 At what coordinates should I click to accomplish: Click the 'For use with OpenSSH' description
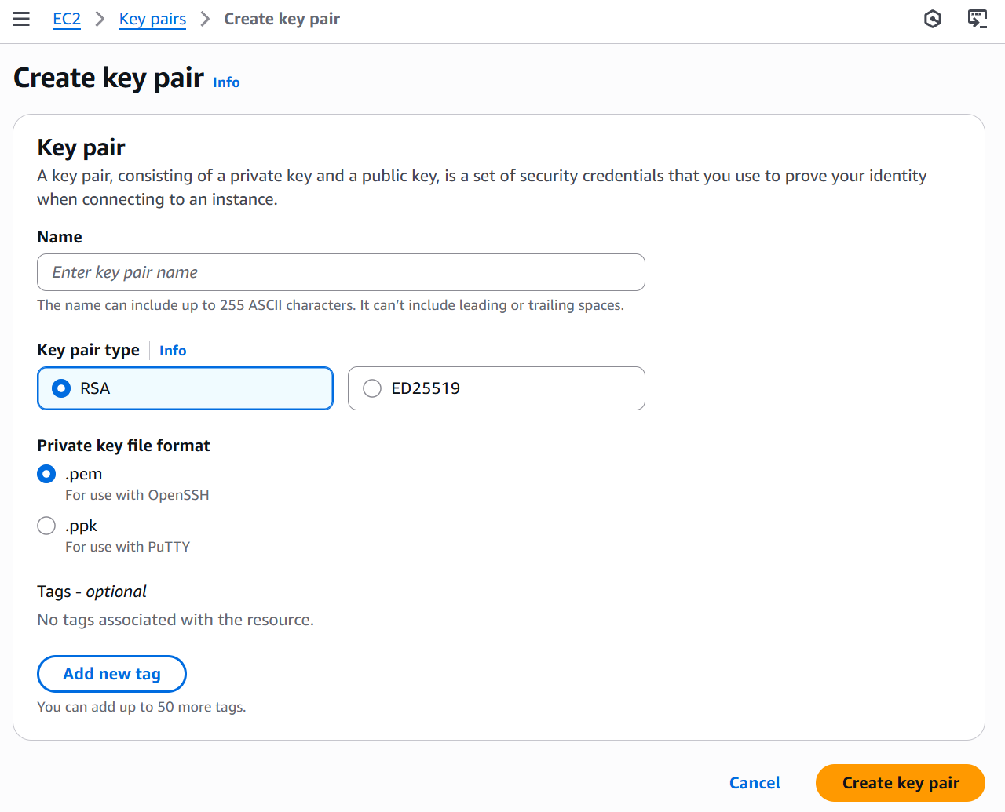137,495
